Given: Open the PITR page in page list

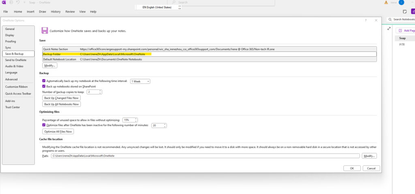Looking at the screenshot, I should (405, 45).
